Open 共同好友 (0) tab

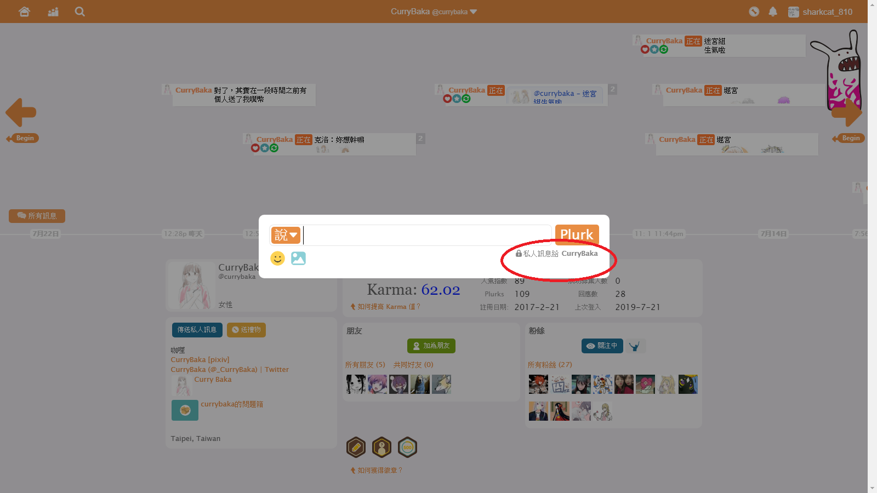[x=413, y=365]
